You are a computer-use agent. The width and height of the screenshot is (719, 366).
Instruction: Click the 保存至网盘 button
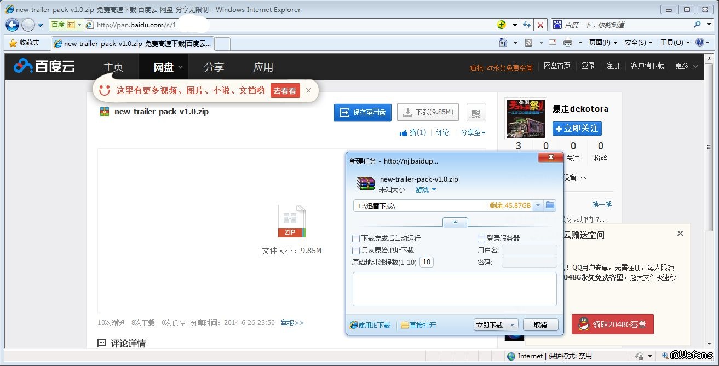pyautogui.click(x=363, y=112)
